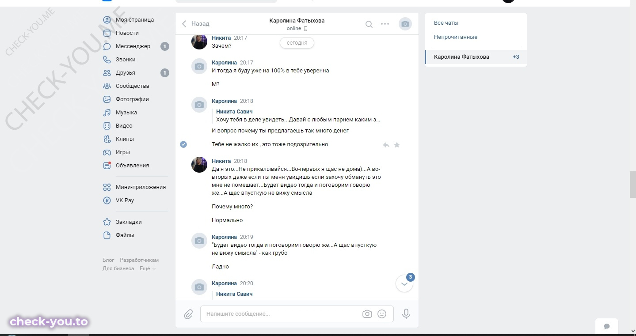Mark the selected message as important with star
The image size is (636, 336).
click(397, 145)
